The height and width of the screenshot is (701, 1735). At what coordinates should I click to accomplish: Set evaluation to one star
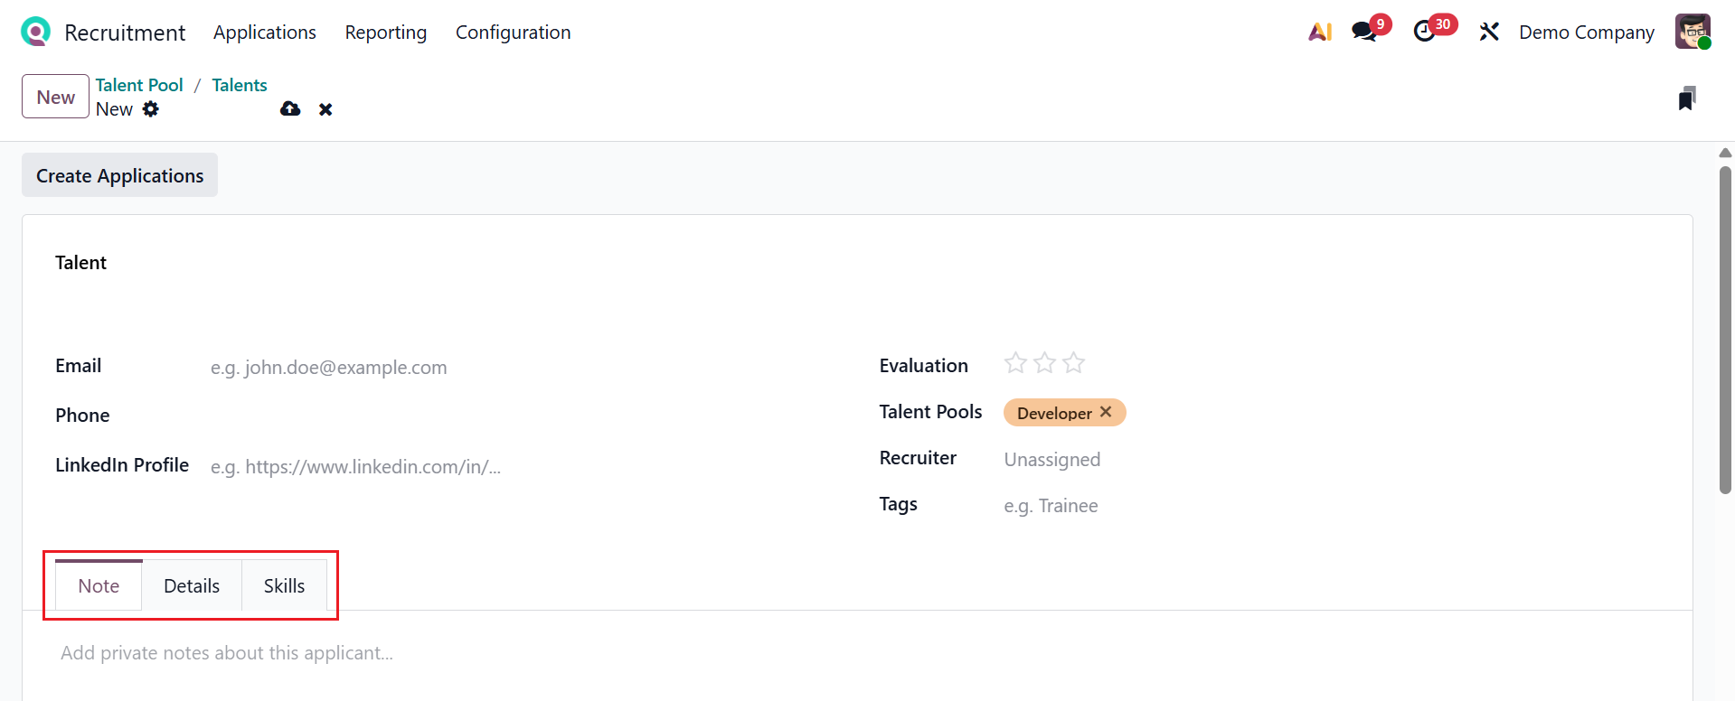(1015, 363)
